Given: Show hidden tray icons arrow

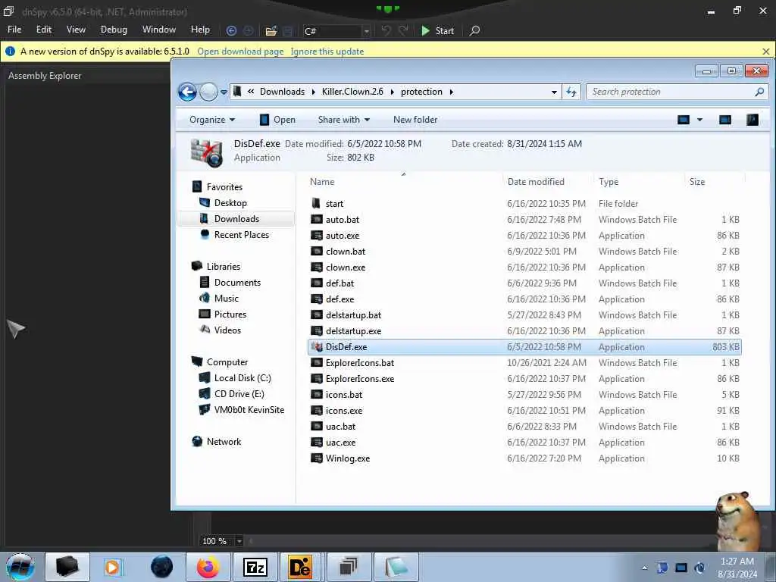Looking at the screenshot, I should 644,568.
